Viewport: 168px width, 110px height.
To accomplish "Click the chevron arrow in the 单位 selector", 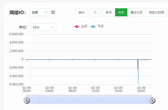I will click(x=52, y=27).
